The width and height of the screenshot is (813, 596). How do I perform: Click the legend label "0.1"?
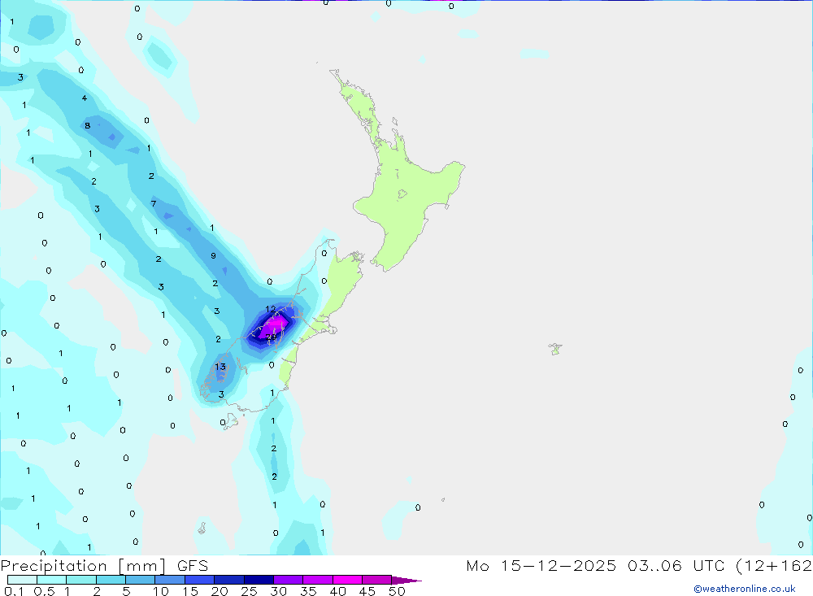click(x=14, y=591)
